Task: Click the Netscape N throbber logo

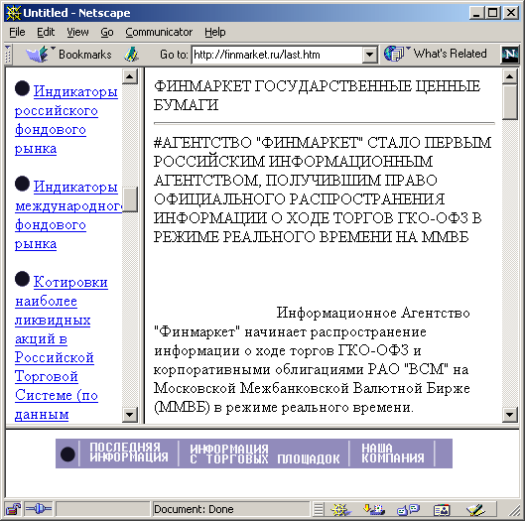Action: point(509,54)
